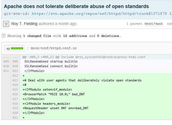172x125 pixels.
Task: Open the svn.apache.org trunk URL link
Action: coord(99,14)
